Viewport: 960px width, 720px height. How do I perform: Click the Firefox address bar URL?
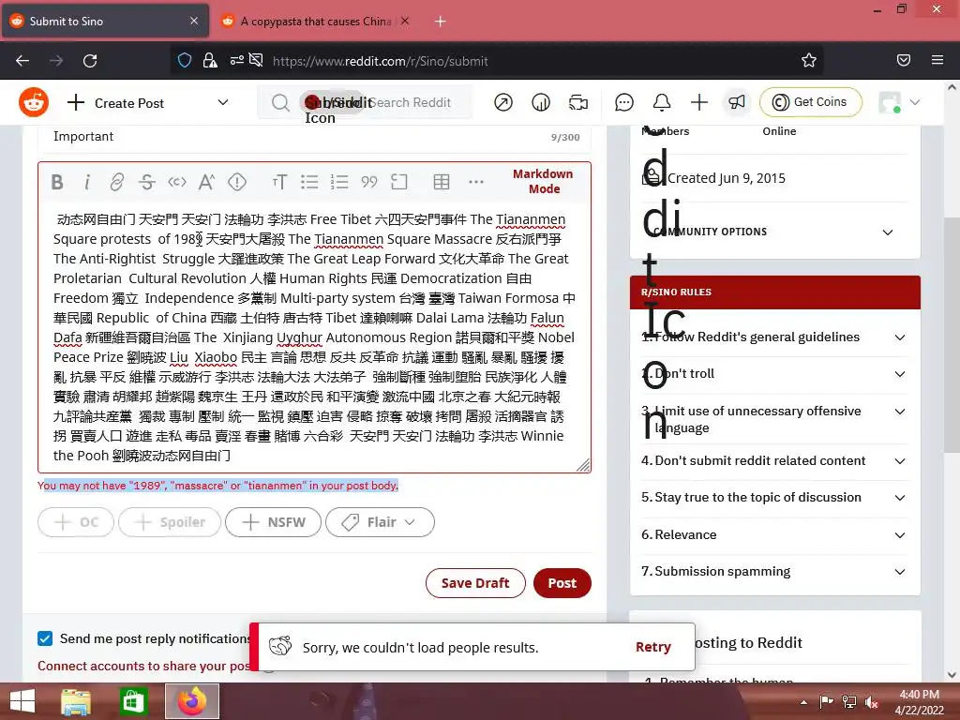(381, 61)
